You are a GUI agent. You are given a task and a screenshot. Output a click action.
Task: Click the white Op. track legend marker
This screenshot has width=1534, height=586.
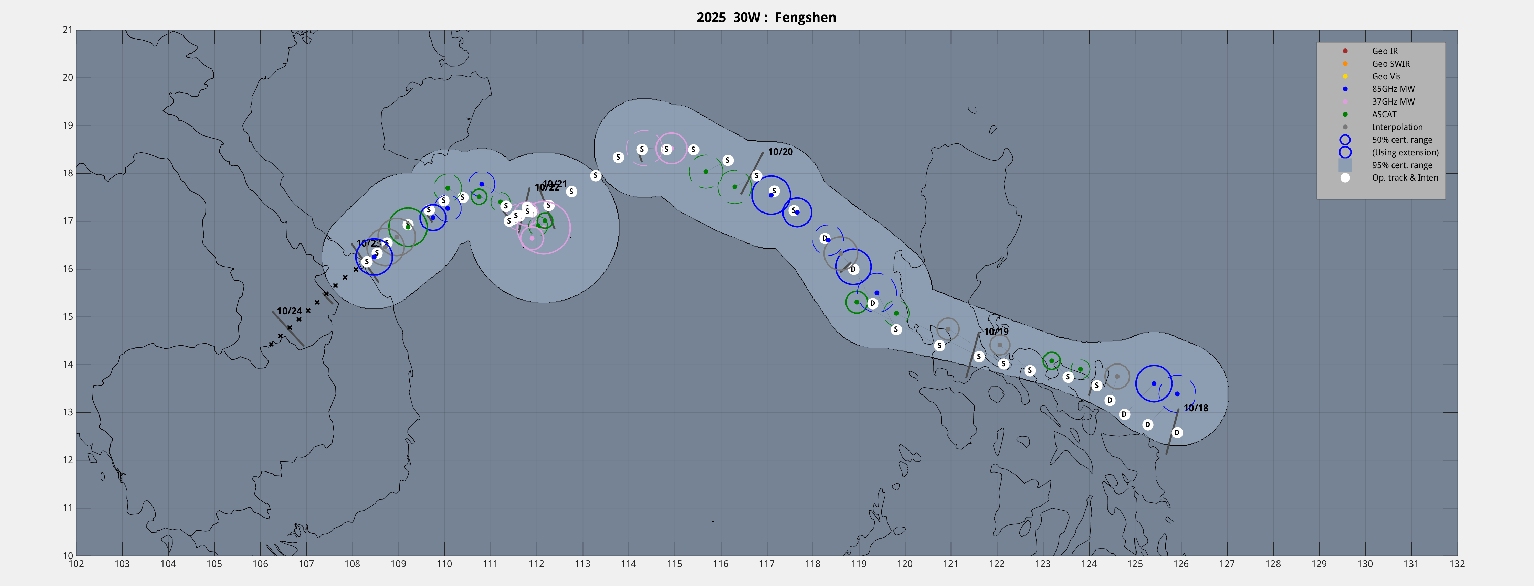[1345, 178]
